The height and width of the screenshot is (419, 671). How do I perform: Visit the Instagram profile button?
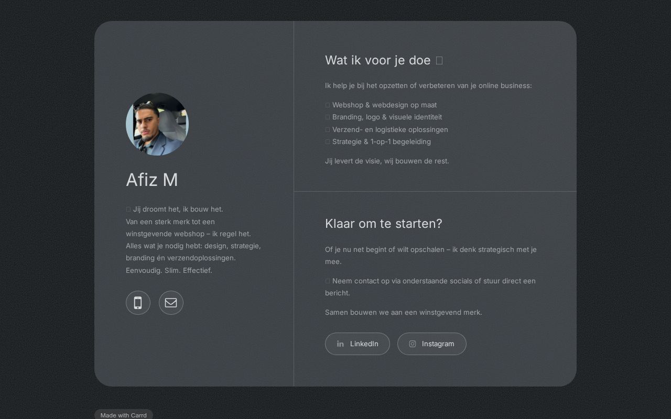[431, 344]
